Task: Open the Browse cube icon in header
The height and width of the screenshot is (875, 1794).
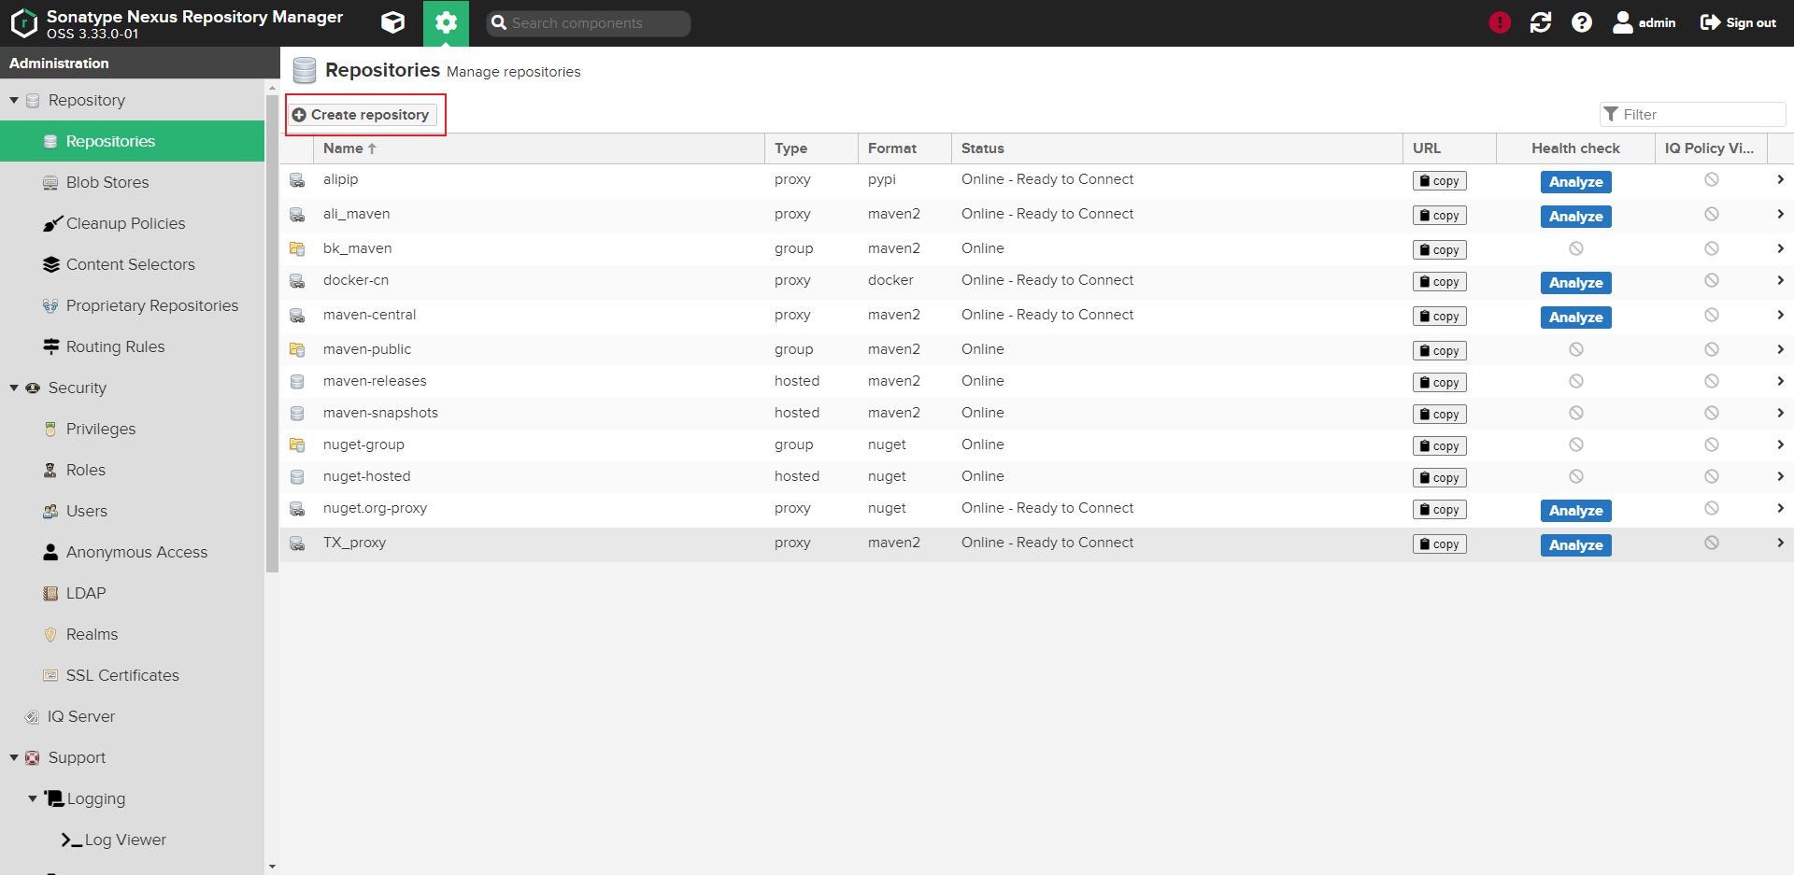Action: pyautogui.click(x=393, y=22)
